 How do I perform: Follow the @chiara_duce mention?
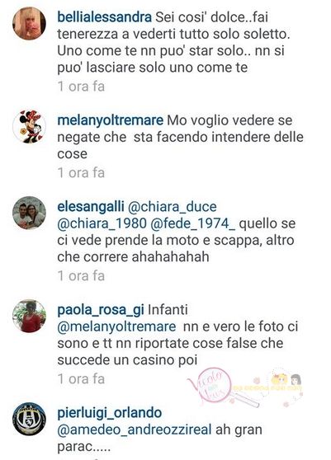[x=173, y=207]
